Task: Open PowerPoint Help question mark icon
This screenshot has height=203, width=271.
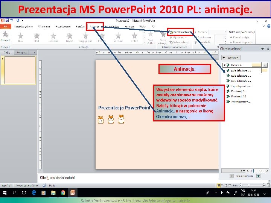Action: pyautogui.click(x=269, y=26)
